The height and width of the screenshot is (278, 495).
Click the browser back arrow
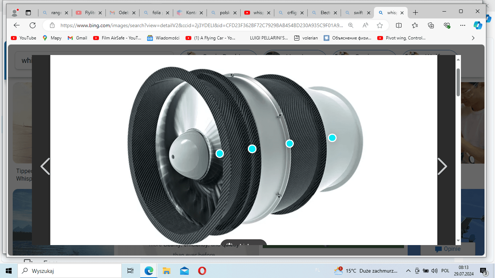[16, 25]
